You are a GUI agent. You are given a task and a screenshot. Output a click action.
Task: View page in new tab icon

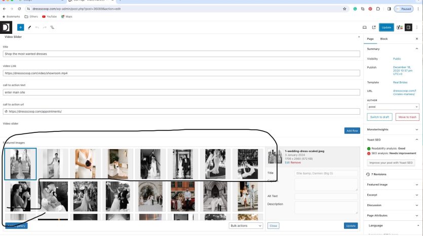tap(374, 27)
